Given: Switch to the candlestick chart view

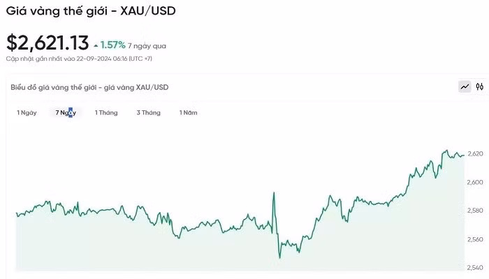Looking at the screenshot, I should 480,87.
